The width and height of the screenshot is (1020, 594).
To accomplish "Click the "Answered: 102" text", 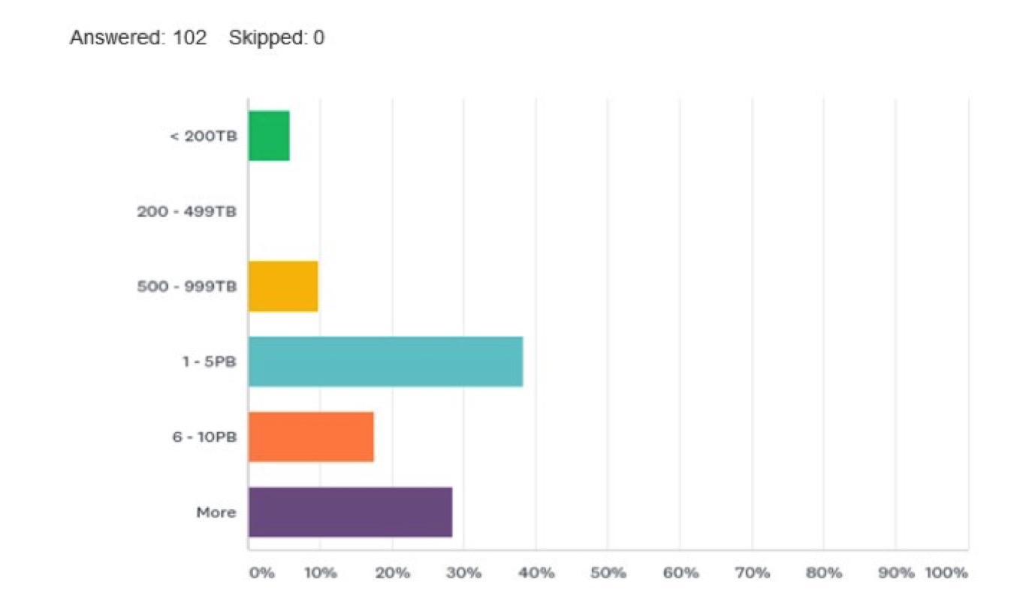I will (138, 38).
